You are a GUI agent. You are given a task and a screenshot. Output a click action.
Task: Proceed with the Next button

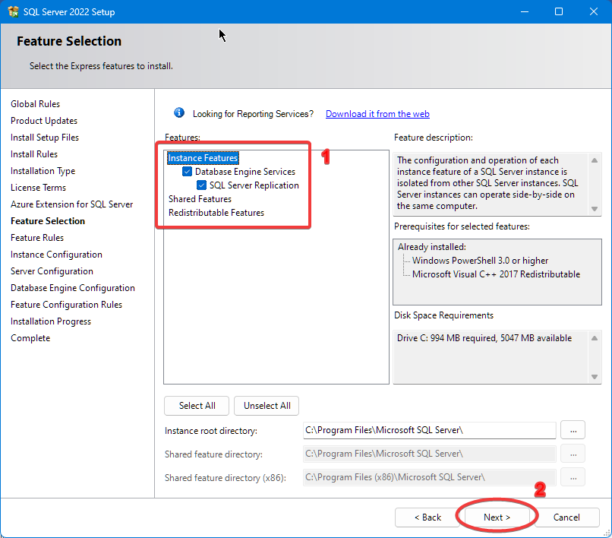(497, 517)
